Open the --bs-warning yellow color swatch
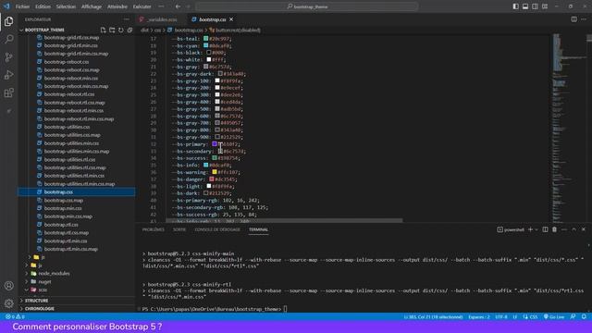 (x=215, y=172)
